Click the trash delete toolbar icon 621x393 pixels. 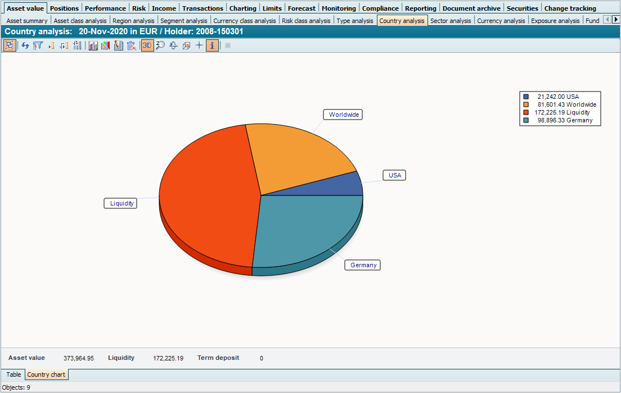point(131,45)
